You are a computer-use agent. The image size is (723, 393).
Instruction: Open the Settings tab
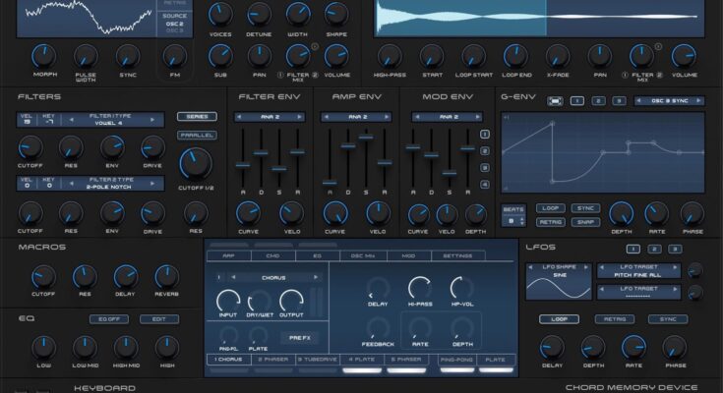tap(455, 255)
